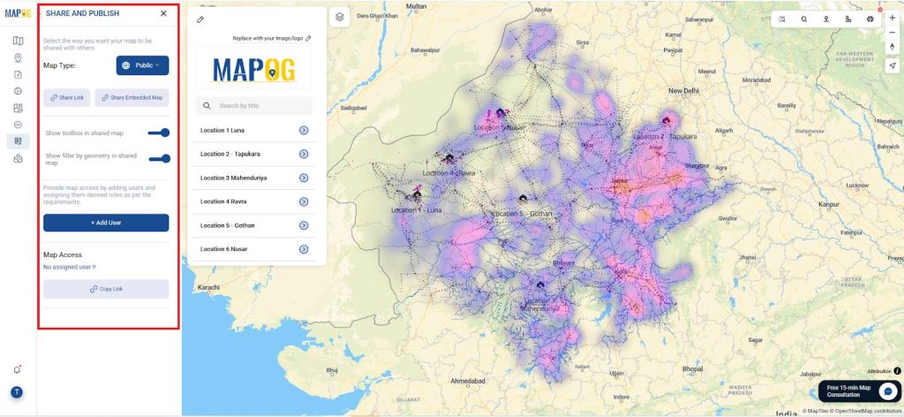Screen dimensions: 904x417
Task: Click Free 15-min Map Consultation banner
Action: click(x=859, y=391)
